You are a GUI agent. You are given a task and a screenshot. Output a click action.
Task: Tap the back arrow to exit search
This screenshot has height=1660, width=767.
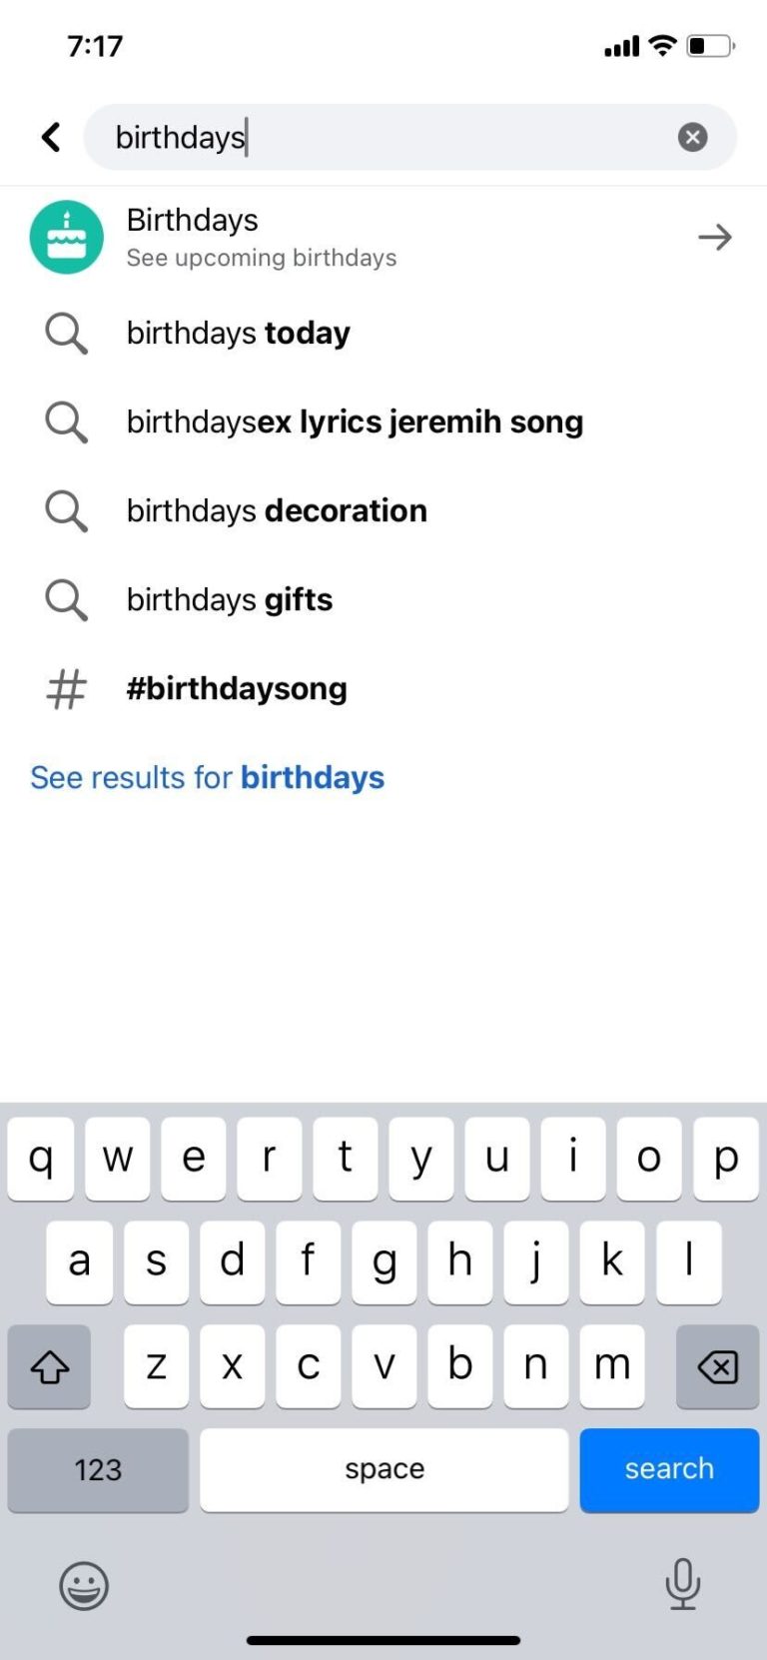(50, 137)
